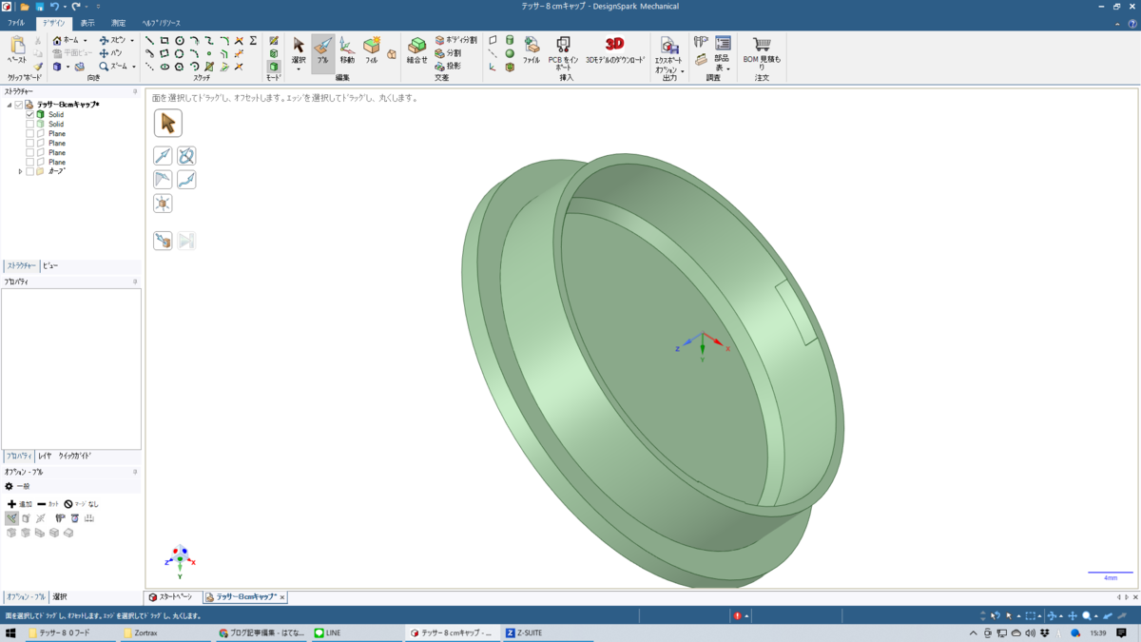
Task: Check the second Plane checkbox
Action: 29,143
